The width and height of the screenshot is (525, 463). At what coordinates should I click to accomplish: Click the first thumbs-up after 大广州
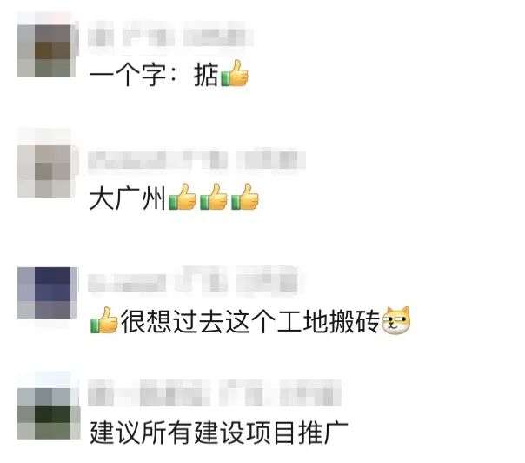click(x=183, y=197)
